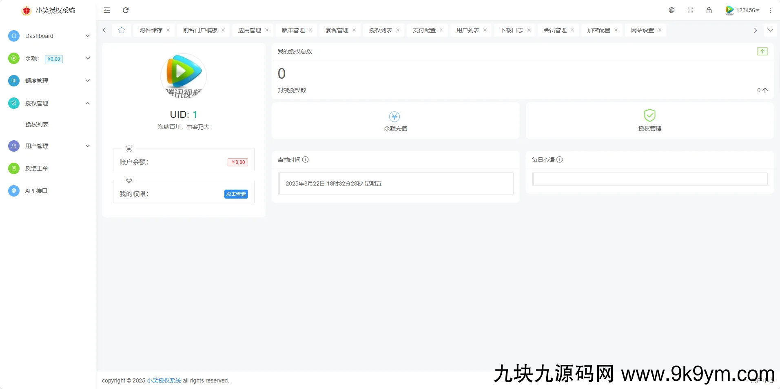The width and height of the screenshot is (780, 389).
Task: Open the 小笑授权系统 footer link
Action: [x=164, y=380]
